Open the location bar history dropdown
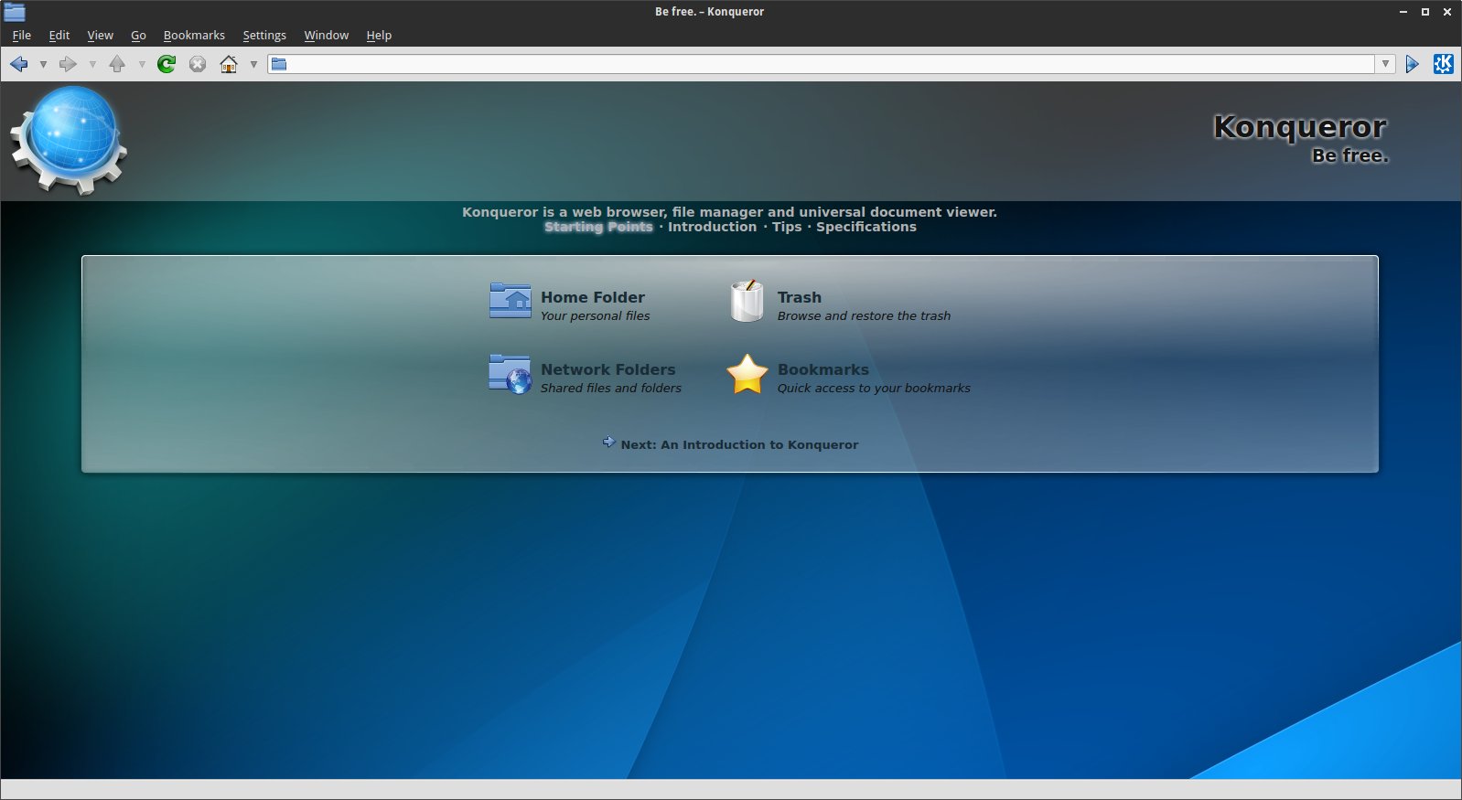This screenshot has width=1462, height=800. pos(1385,64)
